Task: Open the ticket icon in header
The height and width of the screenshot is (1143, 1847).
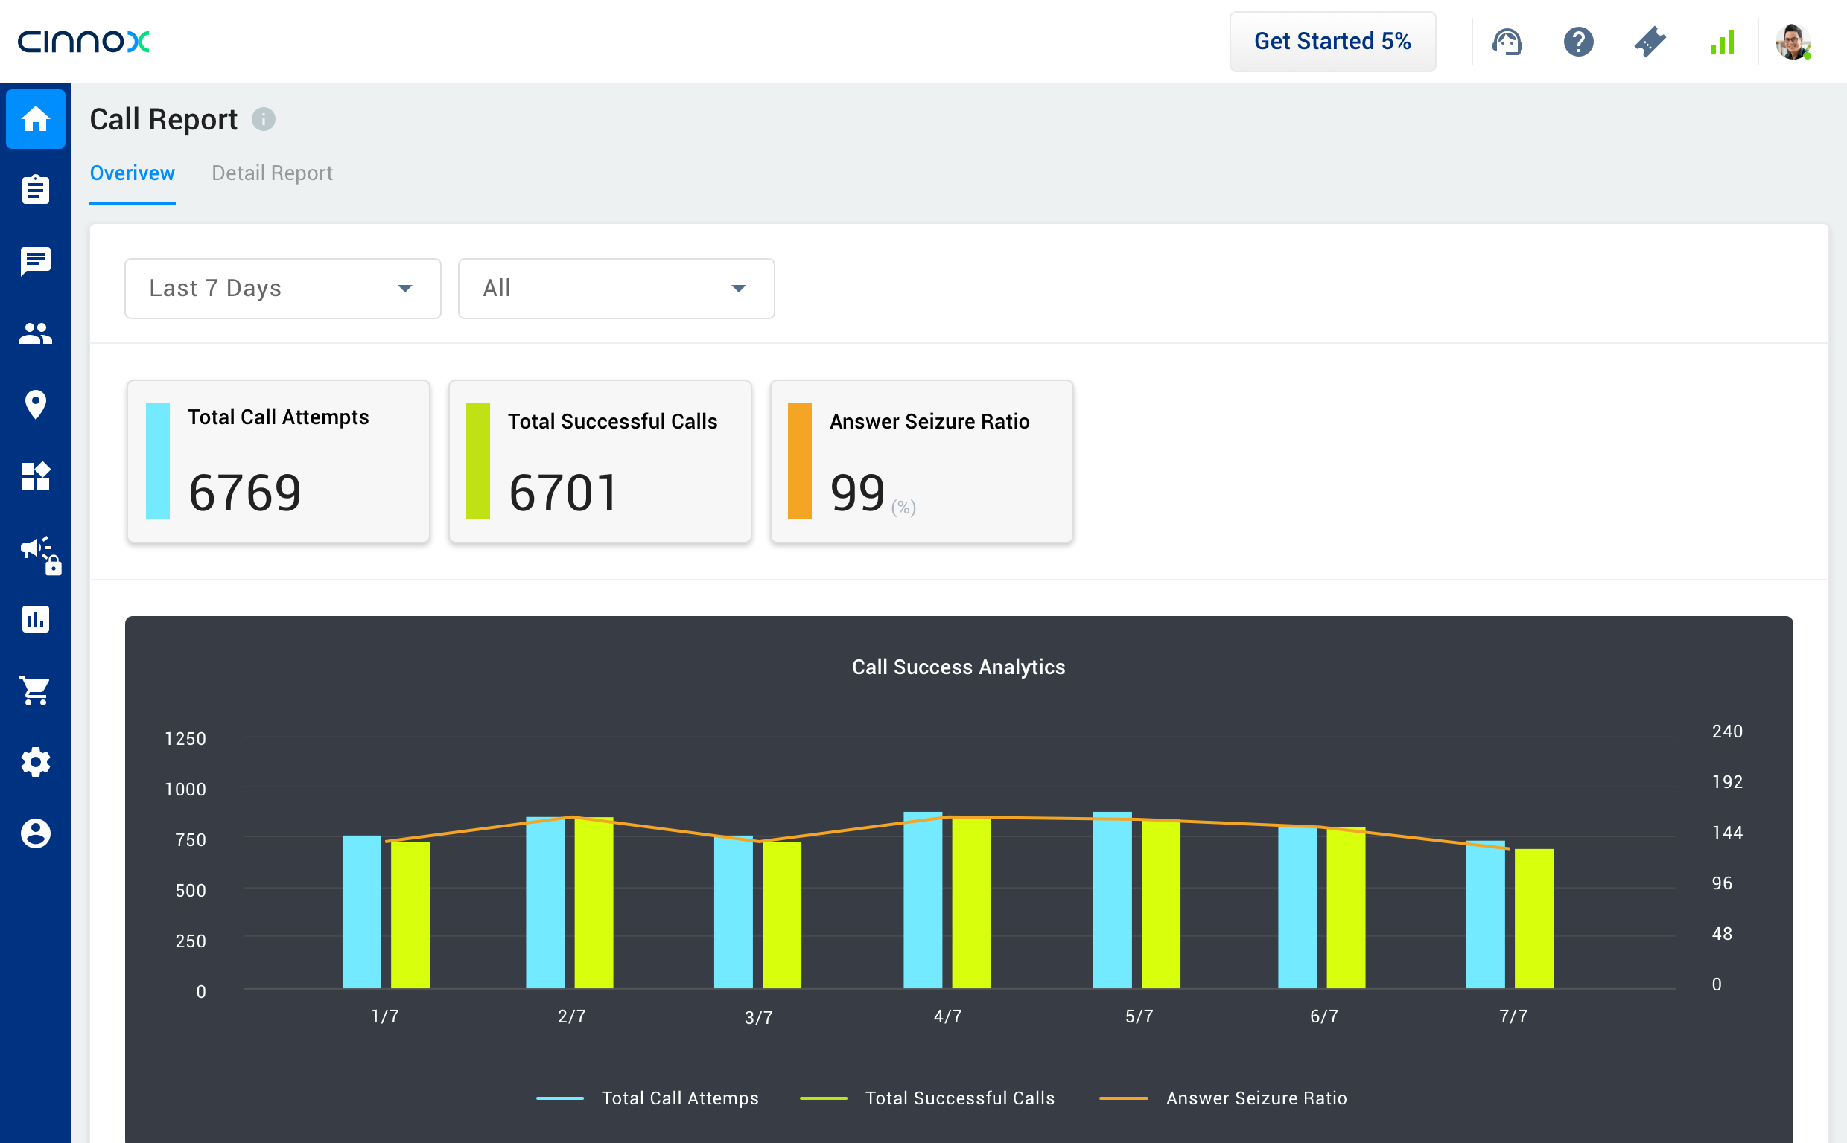Action: (x=1650, y=42)
